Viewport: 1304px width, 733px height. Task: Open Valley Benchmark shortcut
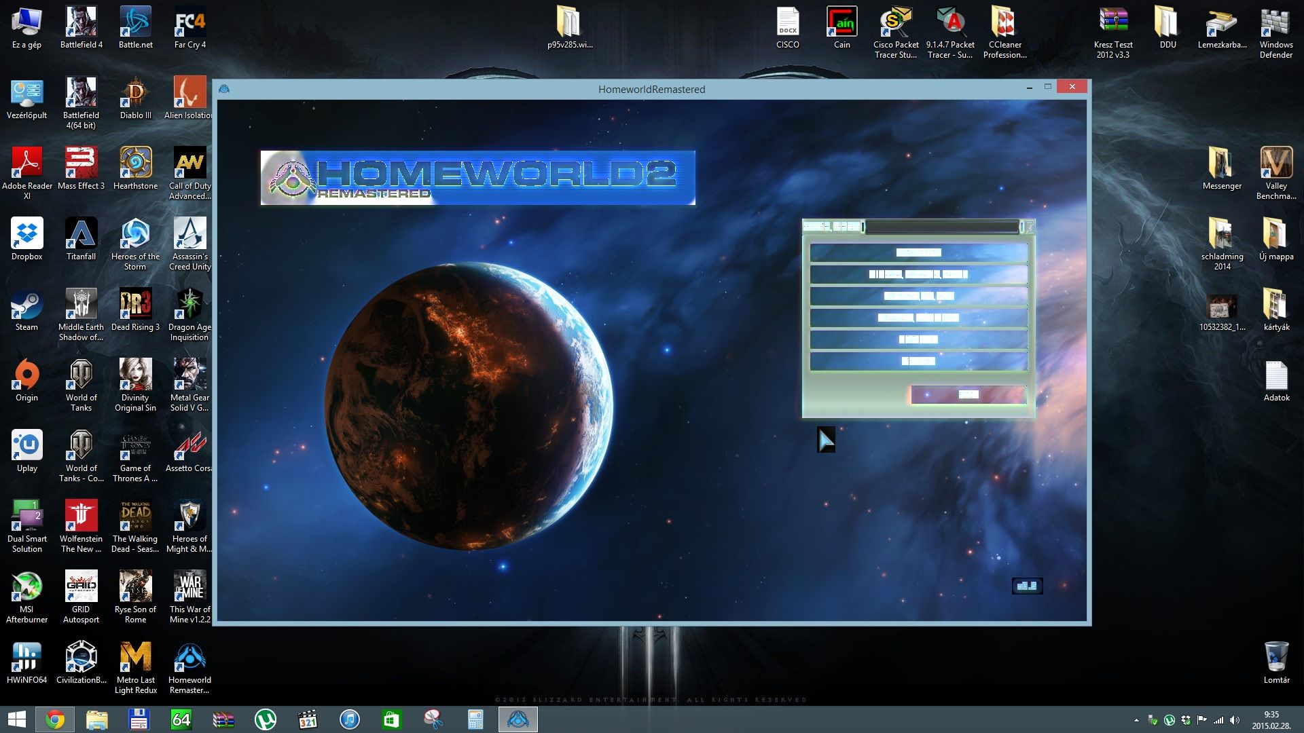pos(1276,174)
